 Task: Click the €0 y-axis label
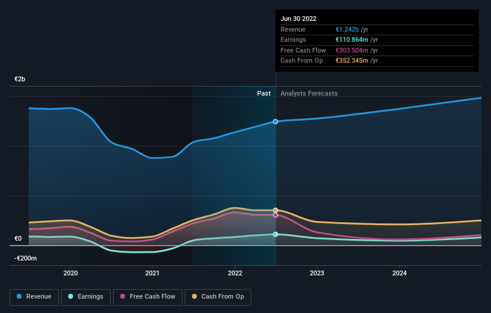tap(18, 238)
